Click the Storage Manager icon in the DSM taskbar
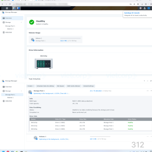 (x=14, y=8)
